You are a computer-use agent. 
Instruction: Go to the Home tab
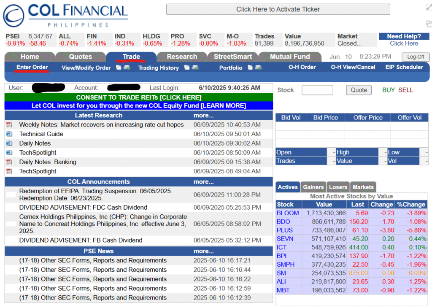coord(30,57)
